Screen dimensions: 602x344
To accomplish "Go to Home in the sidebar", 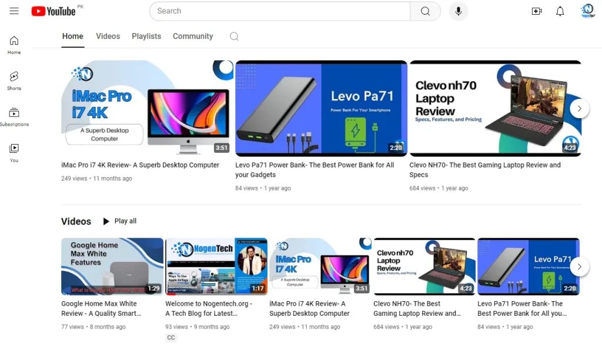I will pos(14,45).
